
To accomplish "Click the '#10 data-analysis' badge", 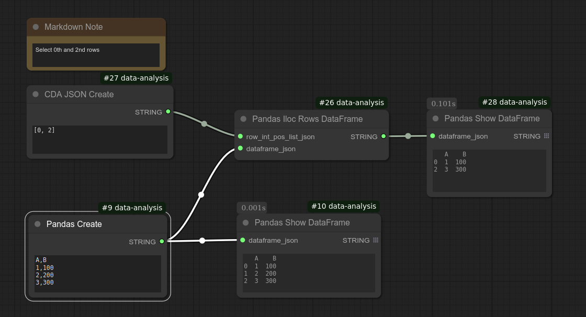I will [343, 206].
